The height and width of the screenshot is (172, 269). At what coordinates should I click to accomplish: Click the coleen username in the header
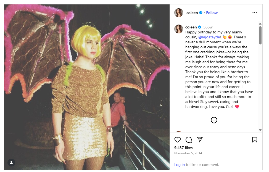pos(192,13)
